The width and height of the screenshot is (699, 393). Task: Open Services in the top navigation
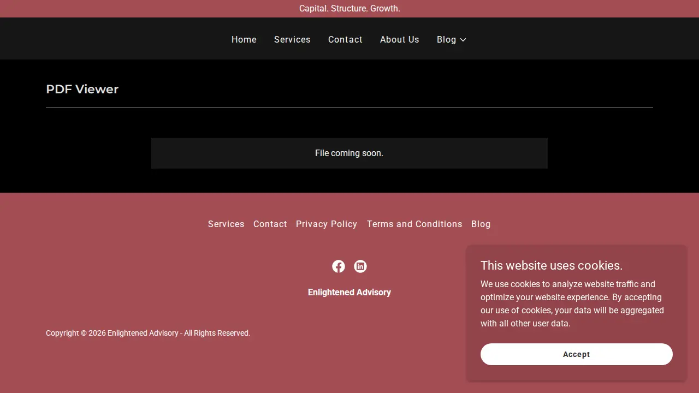pyautogui.click(x=292, y=40)
